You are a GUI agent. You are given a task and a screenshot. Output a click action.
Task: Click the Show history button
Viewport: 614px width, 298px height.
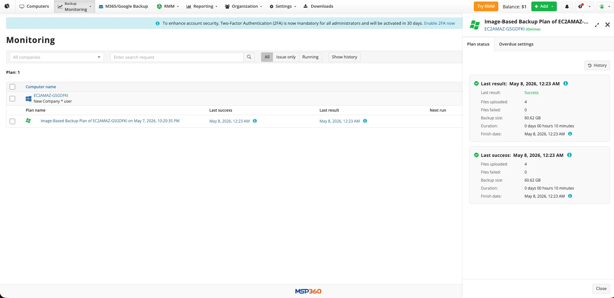point(345,57)
